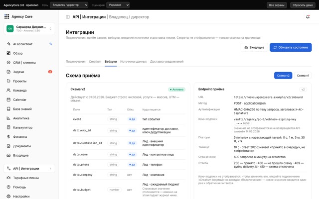This screenshot has height=199, width=319.
Task: Click data.company field name
Action: 83,175
